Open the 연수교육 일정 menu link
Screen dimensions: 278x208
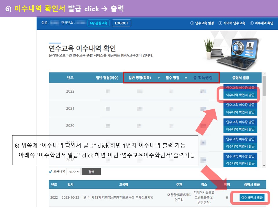[x=202, y=23]
